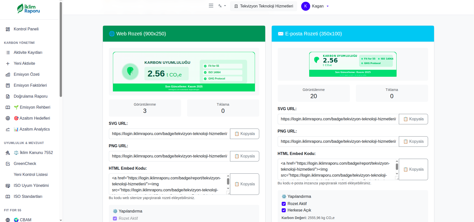Open the language translate dropdown
This screenshot has width=474, height=222.
coord(222,6)
